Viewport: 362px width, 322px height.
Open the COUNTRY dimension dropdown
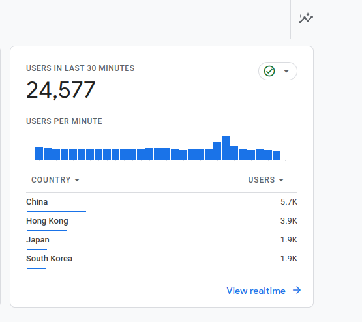pyautogui.click(x=55, y=180)
